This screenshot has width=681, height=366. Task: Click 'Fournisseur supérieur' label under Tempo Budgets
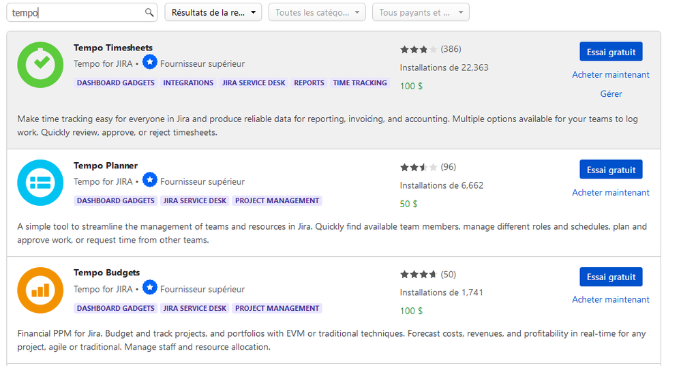click(x=202, y=289)
